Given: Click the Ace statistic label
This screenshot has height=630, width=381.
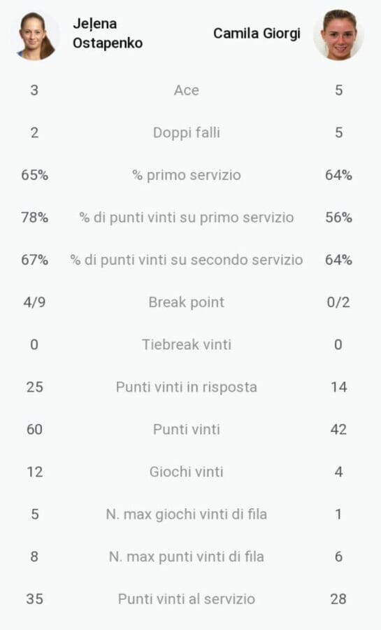Looking at the screenshot, I should coord(187,90).
